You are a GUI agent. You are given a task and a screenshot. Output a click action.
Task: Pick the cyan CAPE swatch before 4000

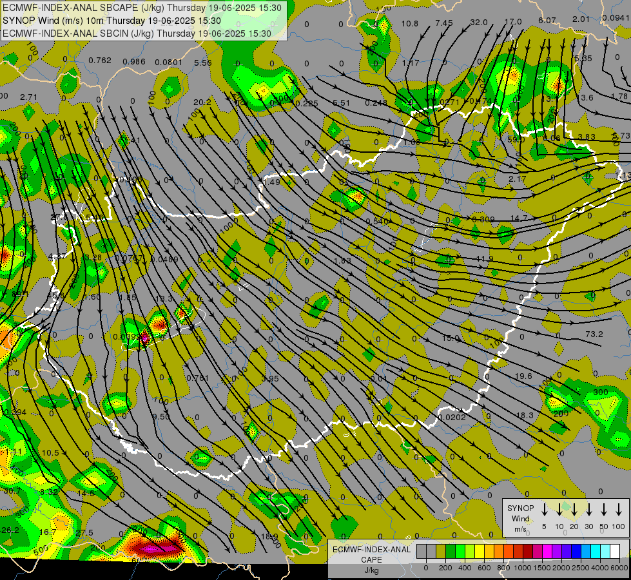[x=595, y=551]
